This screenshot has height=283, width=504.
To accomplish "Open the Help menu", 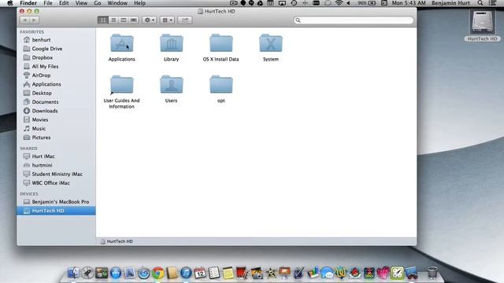I will click(139, 3).
